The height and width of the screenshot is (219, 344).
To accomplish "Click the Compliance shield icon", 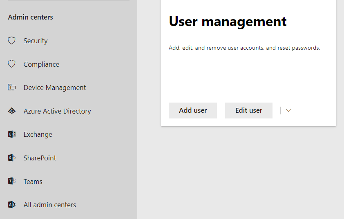I will (x=12, y=64).
